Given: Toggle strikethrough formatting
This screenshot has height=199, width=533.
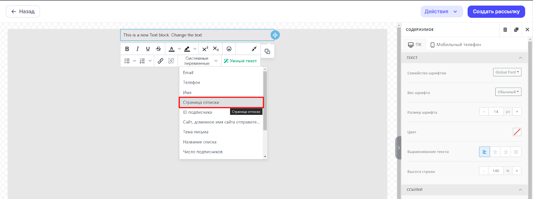Looking at the screenshot, I should (159, 49).
